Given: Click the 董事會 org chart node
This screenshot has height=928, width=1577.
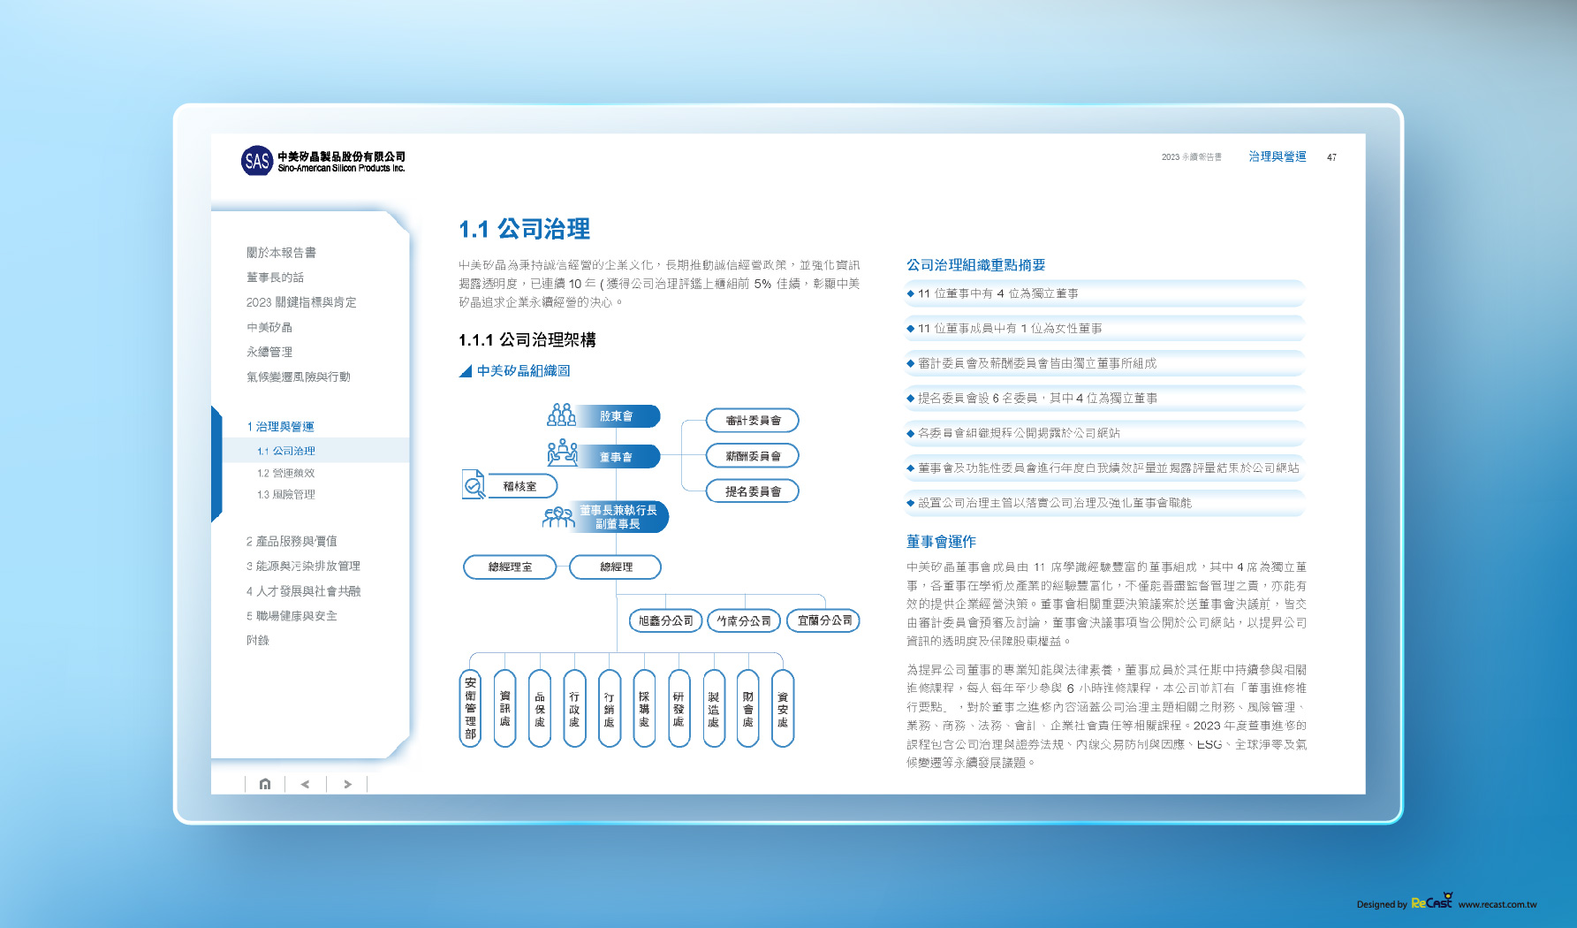Looking at the screenshot, I should (617, 456).
